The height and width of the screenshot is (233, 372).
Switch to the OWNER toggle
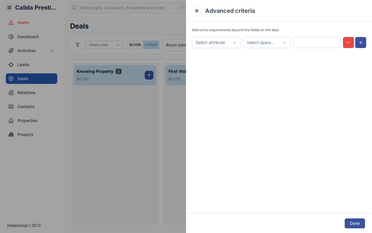coord(151,45)
